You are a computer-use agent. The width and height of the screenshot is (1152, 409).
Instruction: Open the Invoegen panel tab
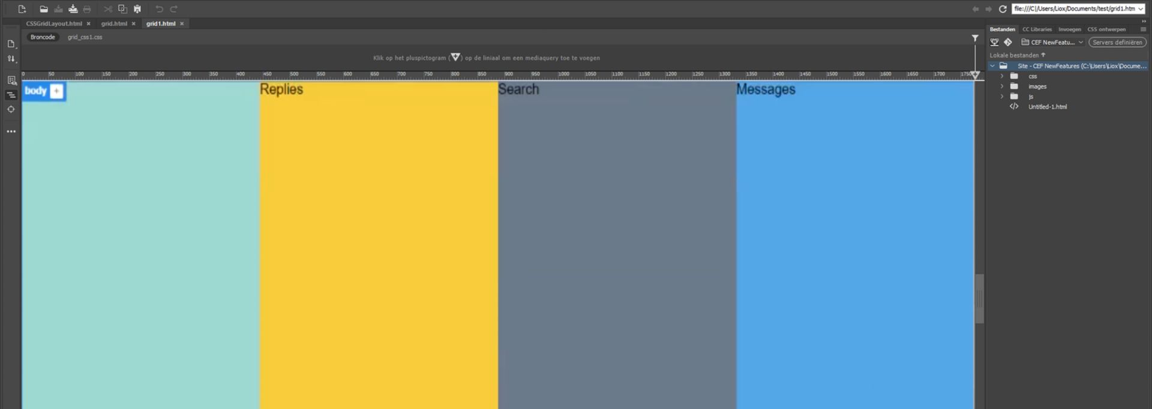coord(1069,29)
